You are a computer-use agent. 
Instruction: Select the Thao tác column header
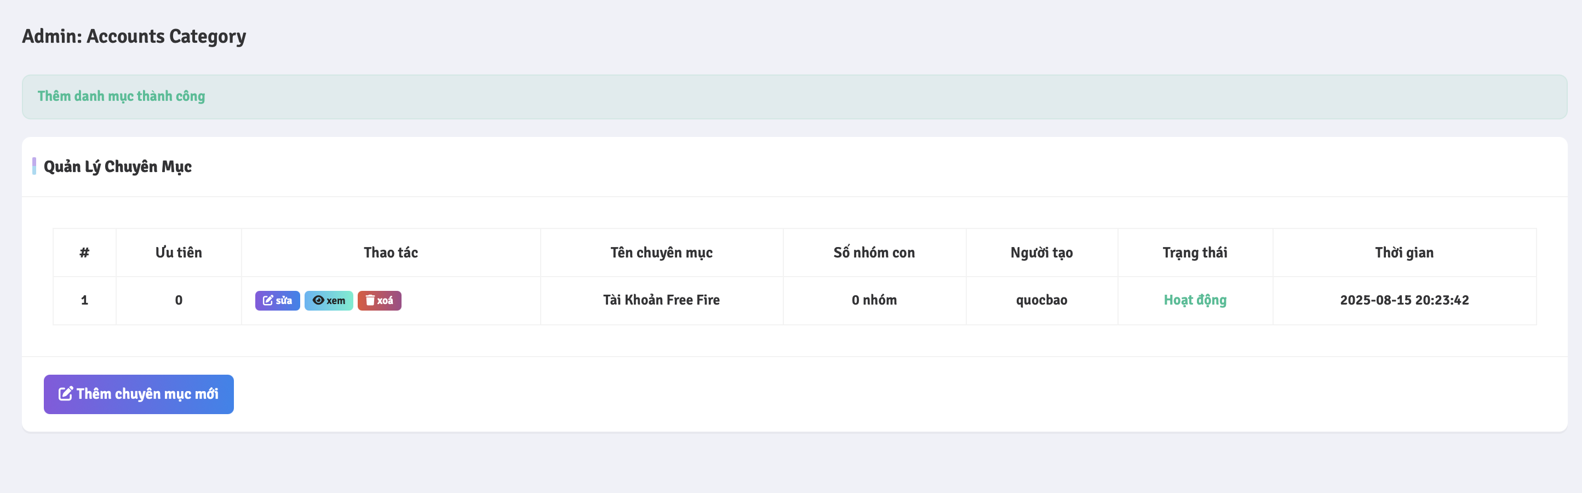click(391, 253)
